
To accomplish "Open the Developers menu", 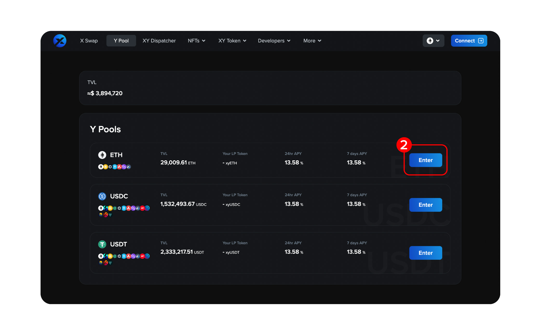I will tap(274, 41).
